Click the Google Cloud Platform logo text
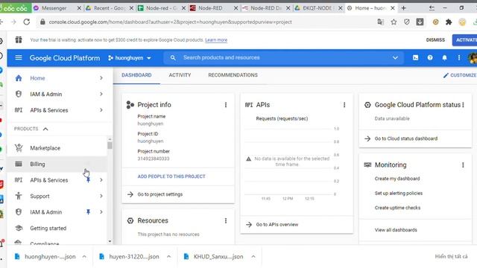 tap(65, 58)
